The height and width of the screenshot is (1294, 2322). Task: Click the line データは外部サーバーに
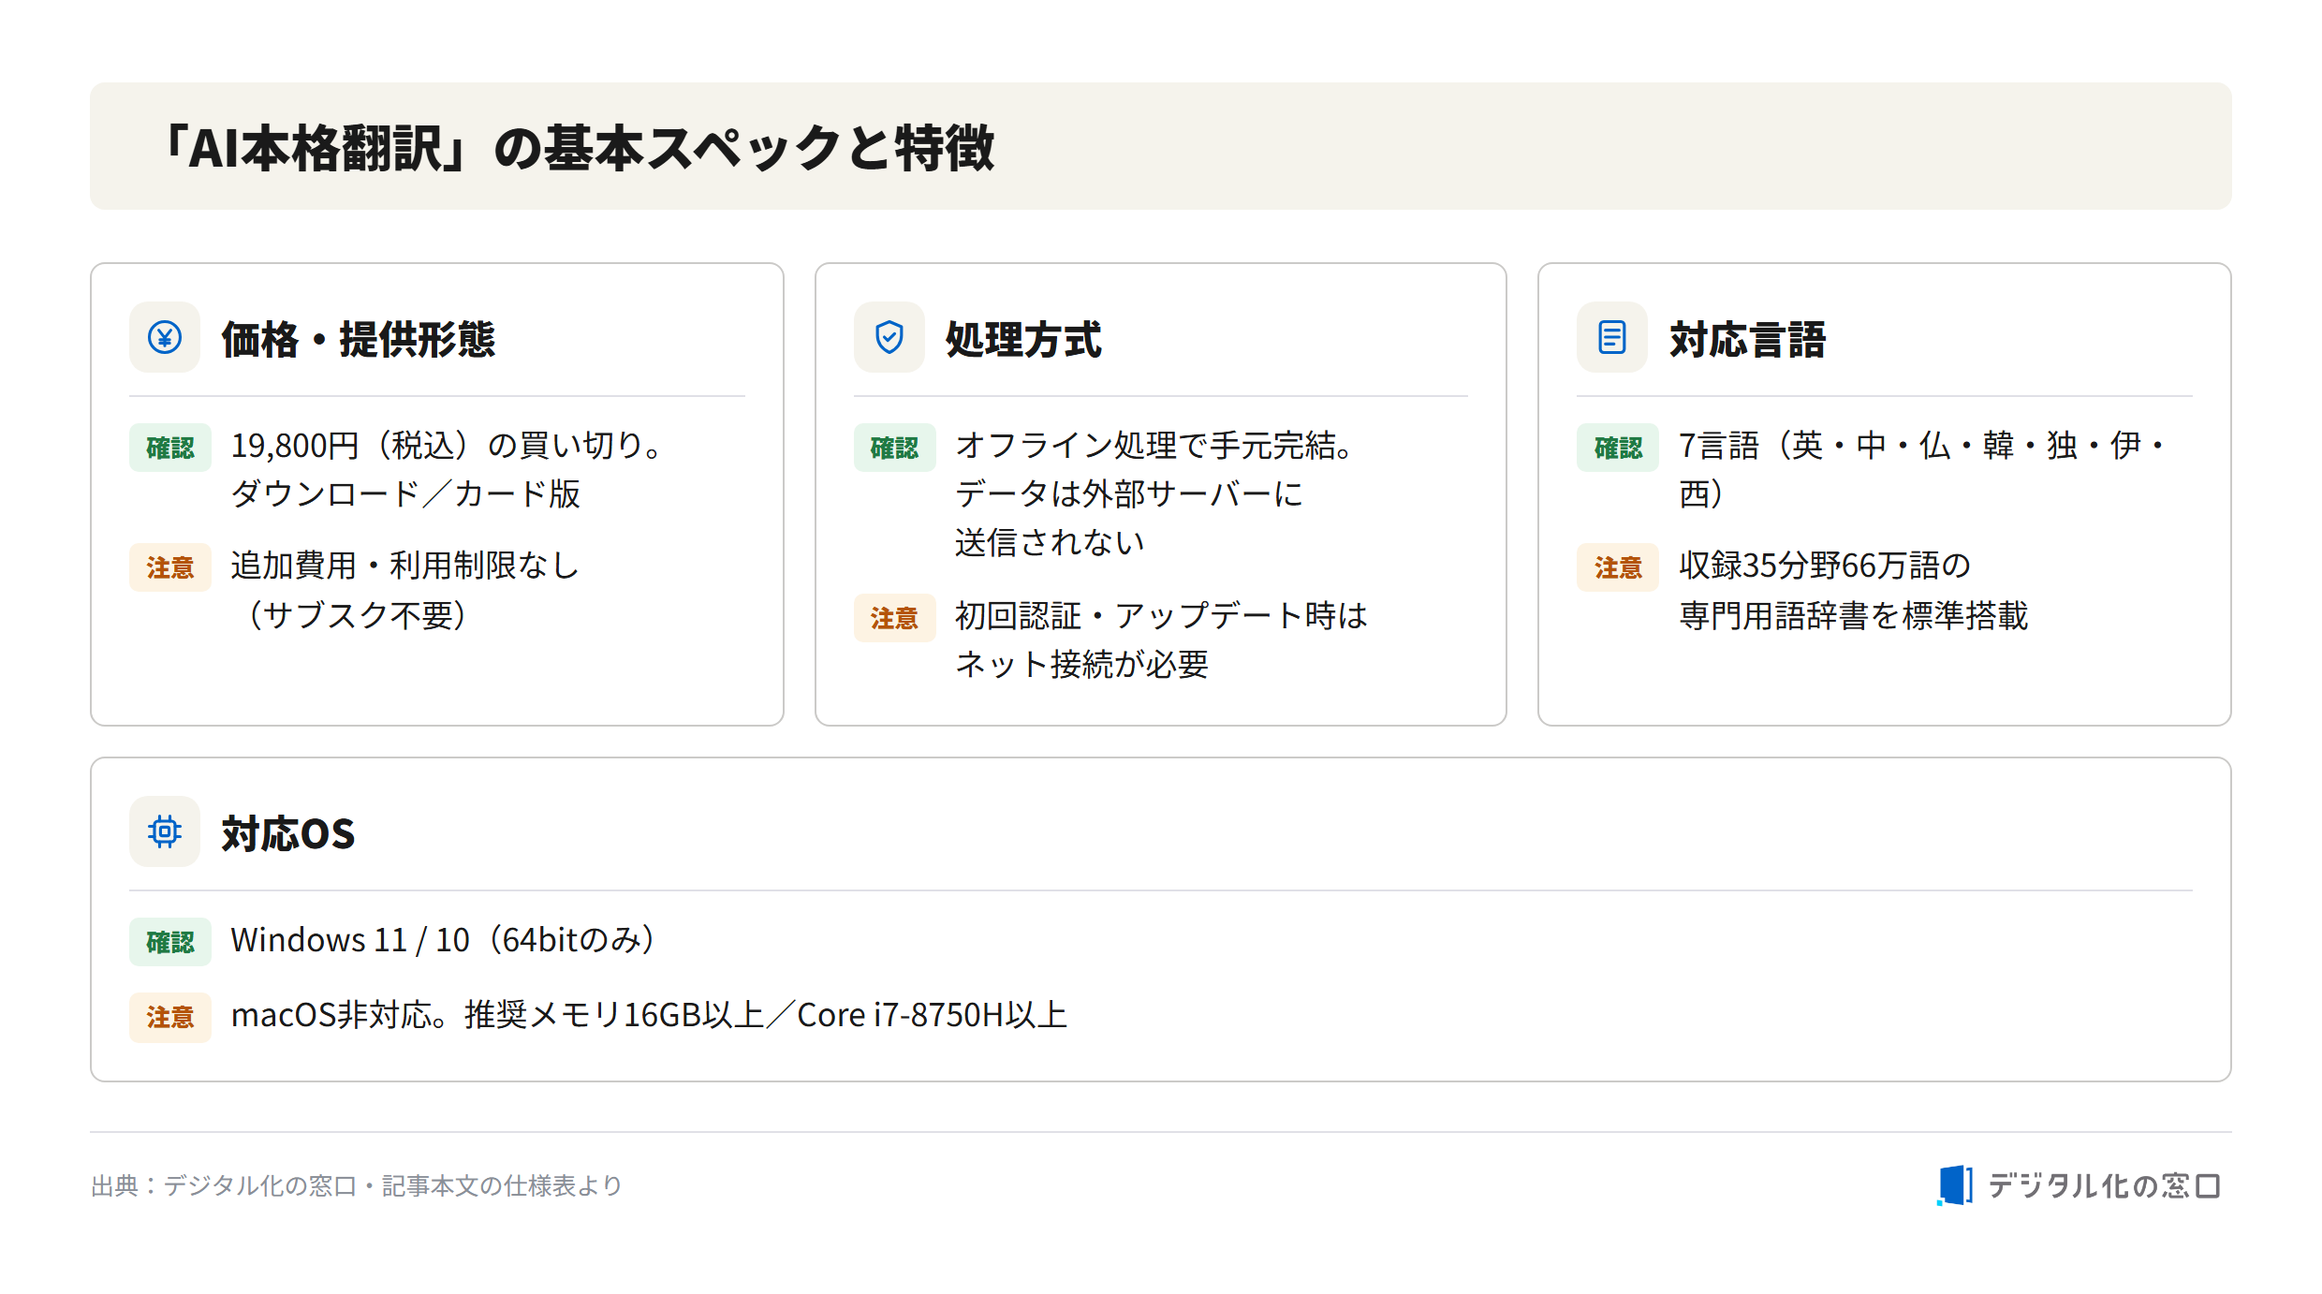click(1128, 494)
